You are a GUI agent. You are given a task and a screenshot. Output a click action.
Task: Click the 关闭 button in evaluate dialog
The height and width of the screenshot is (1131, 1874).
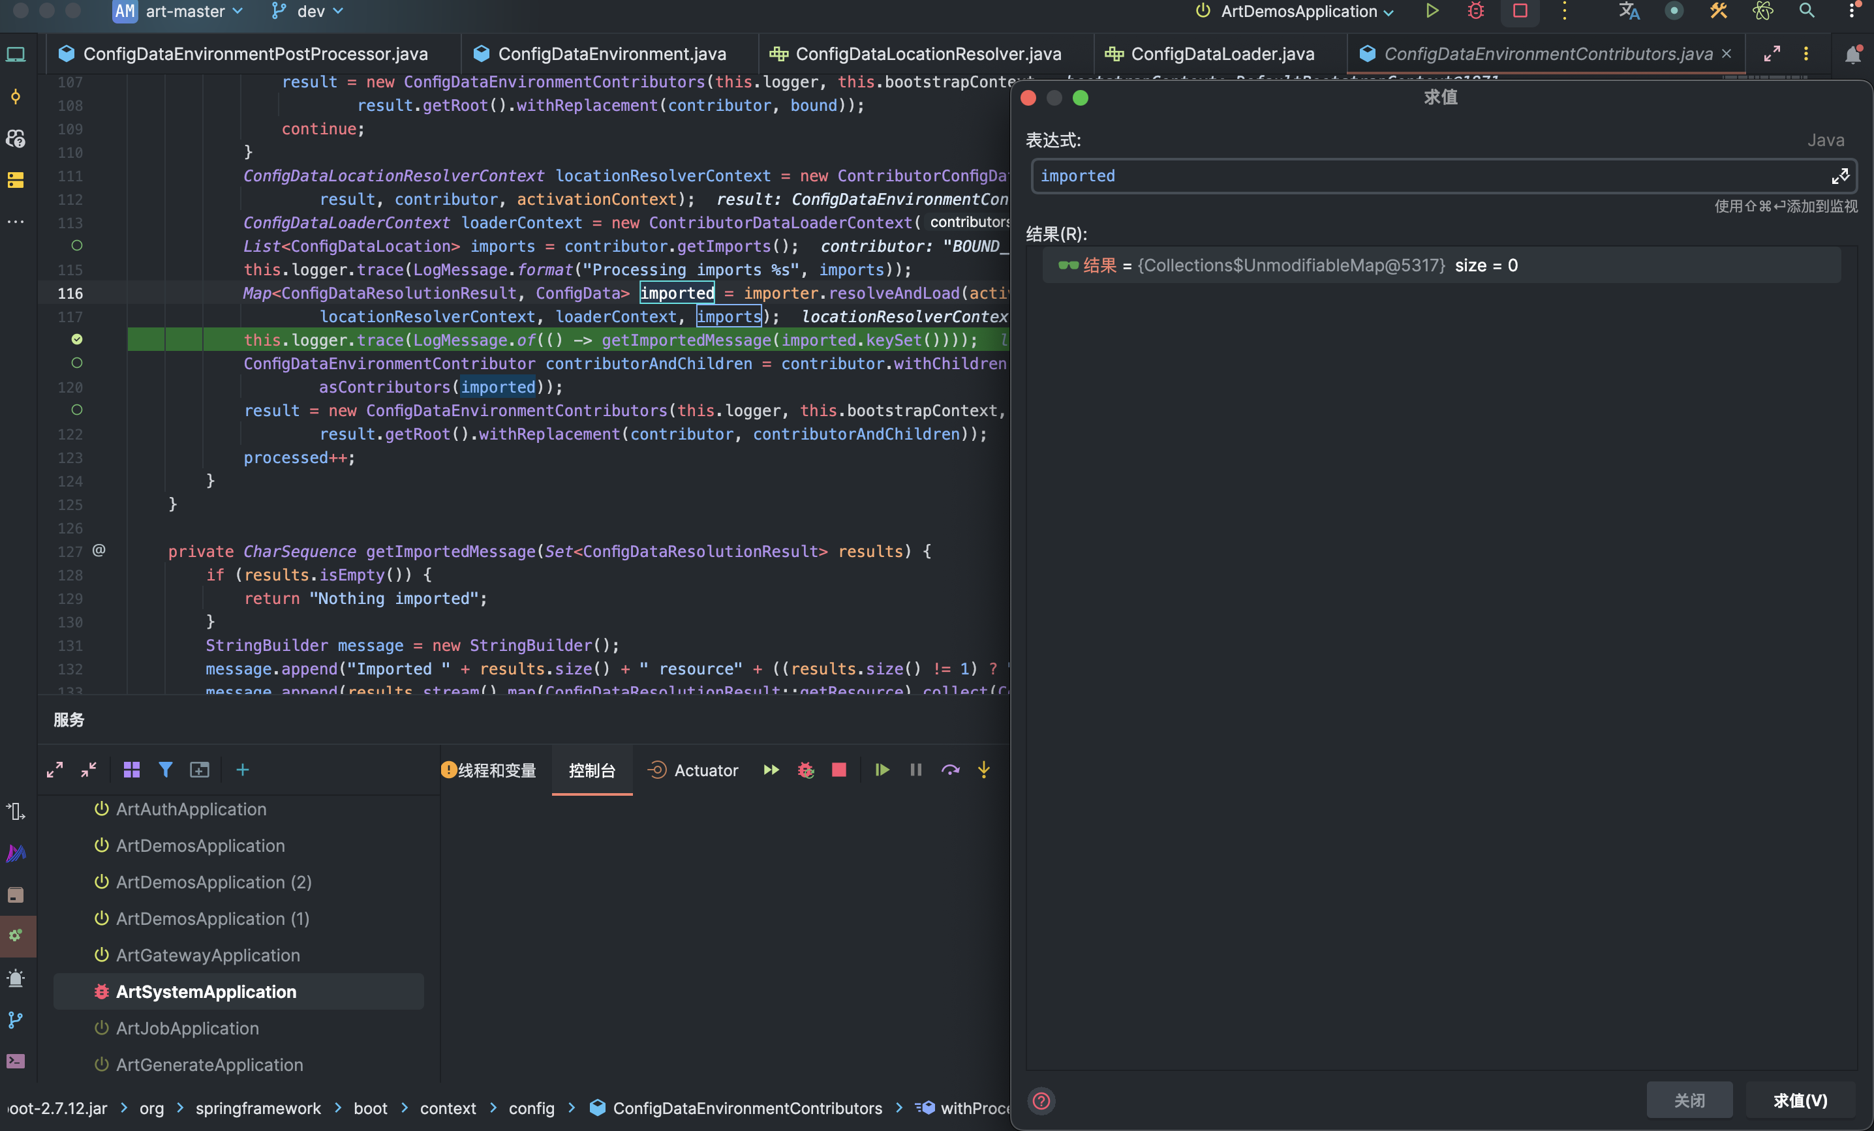click(1689, 1100)
